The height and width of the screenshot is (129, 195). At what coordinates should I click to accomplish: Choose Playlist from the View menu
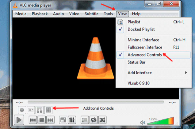pyautogui.click(x=154, y=22)
